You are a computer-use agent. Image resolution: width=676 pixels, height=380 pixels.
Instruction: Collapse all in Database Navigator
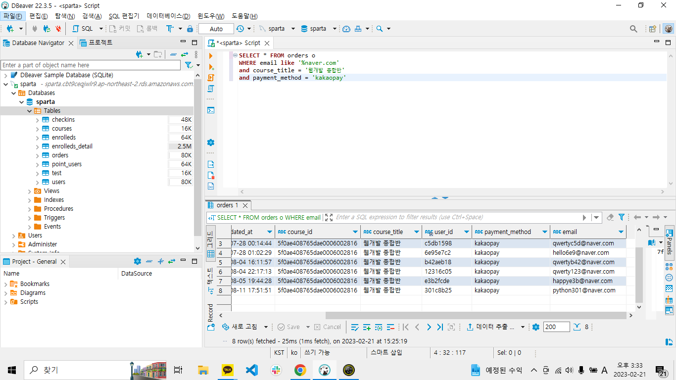pyautogui.click(x=173, y=54)
